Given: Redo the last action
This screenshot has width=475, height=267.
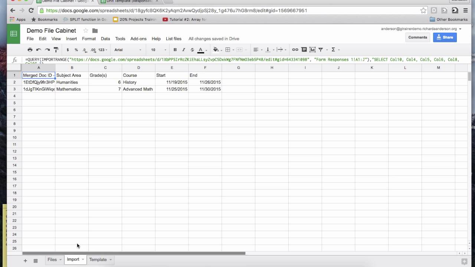Looking at the screenshot, I should point(47,50).
